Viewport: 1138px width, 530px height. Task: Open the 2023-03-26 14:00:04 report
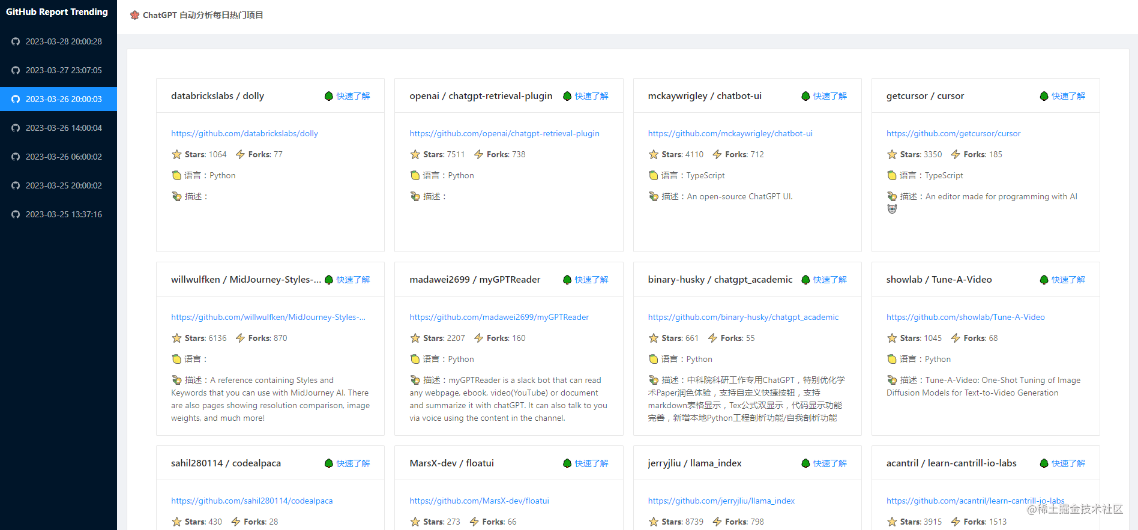click(x=58, y=128)
